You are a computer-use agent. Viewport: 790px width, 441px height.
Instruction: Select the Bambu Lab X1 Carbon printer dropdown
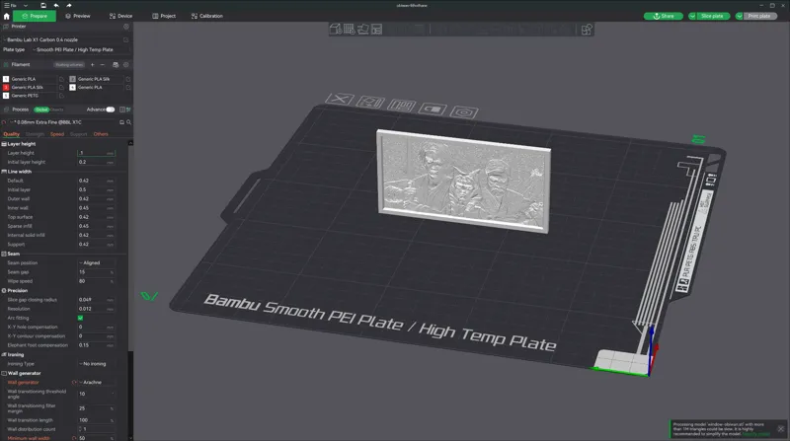click(61, 39)
